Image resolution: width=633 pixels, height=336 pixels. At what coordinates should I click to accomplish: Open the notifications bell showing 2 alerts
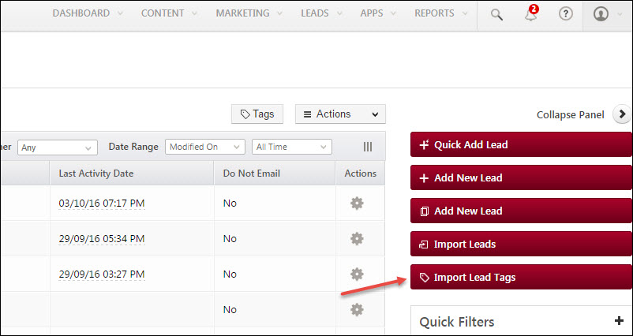[x=531, y=14]
